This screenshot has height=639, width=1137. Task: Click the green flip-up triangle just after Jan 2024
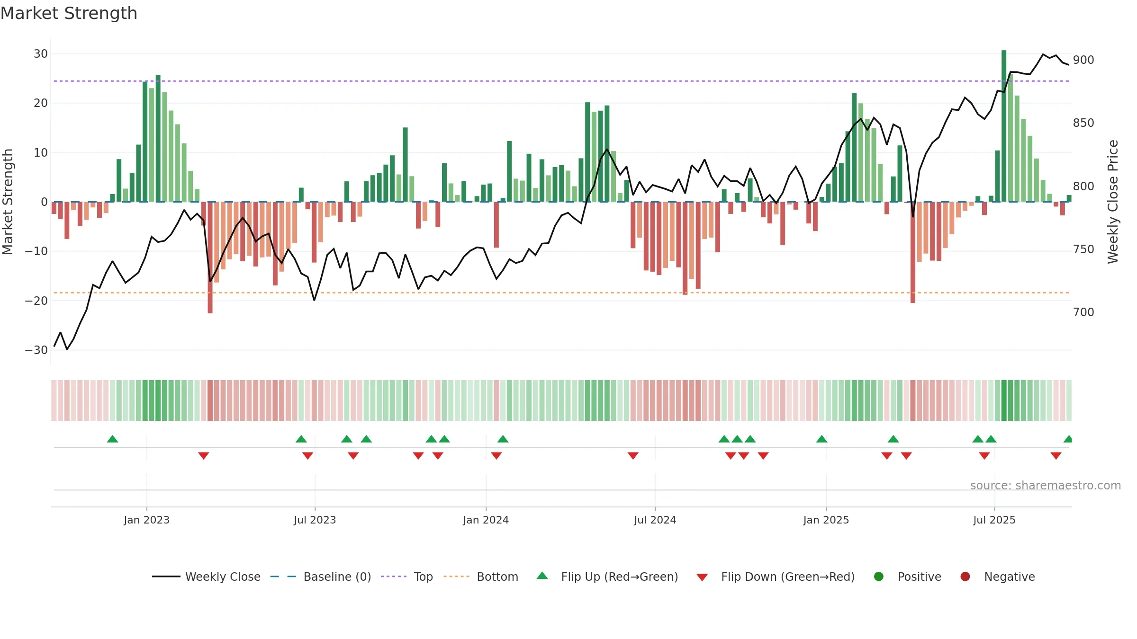point(503,439)
